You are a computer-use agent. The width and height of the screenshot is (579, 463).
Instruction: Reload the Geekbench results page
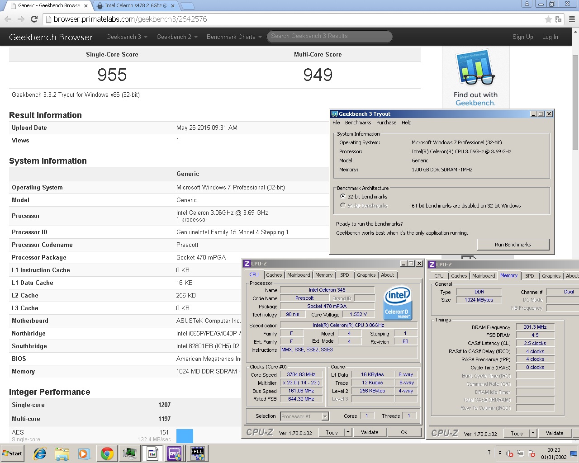(x=34, y=19)
